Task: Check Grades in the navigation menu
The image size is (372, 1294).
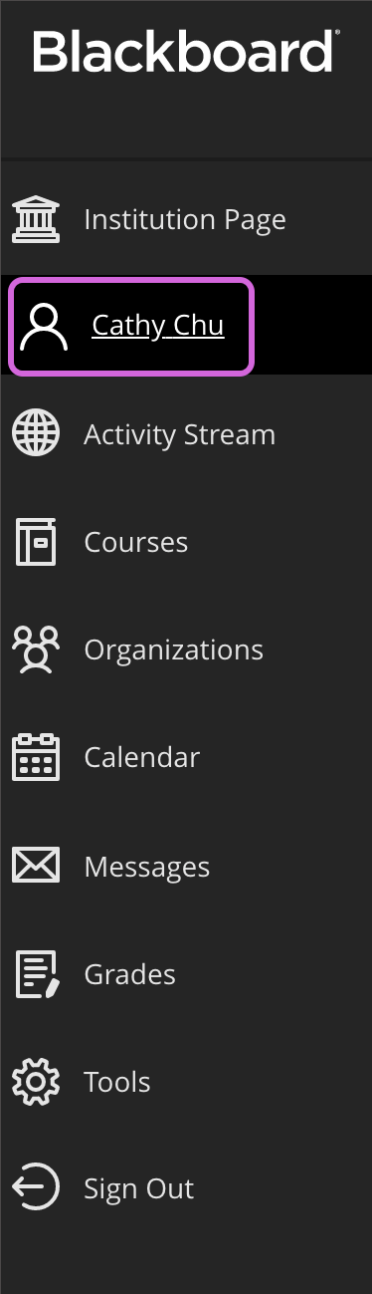Action: point(129,973)
